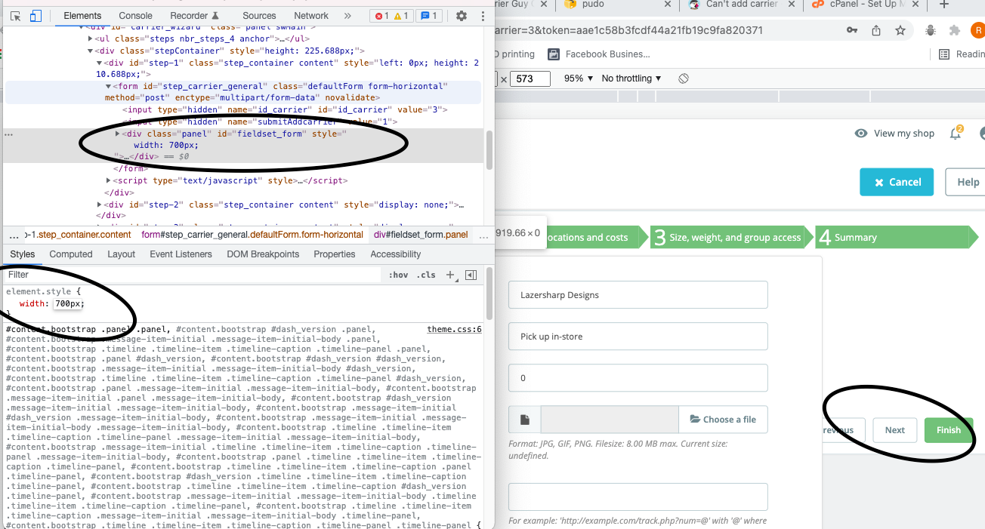985x529 pixels.
Task: Click the Choose a file button
Action: 723,420
